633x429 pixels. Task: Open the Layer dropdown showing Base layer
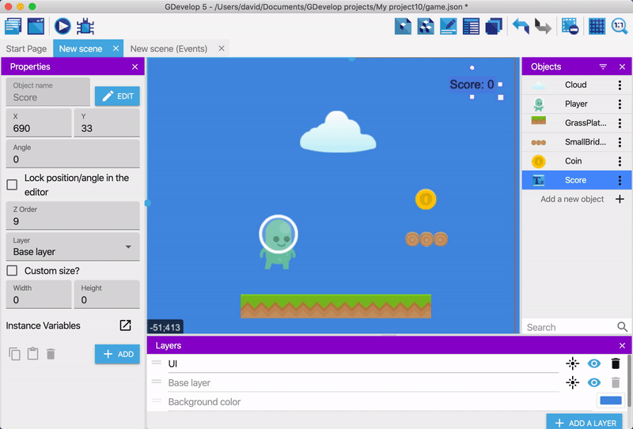click(x=73, y=246)
